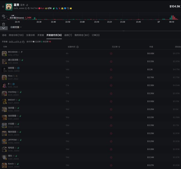Click BGOAT market cap $3.98K
Screen dimensions: 181x169
coord(151,101)
